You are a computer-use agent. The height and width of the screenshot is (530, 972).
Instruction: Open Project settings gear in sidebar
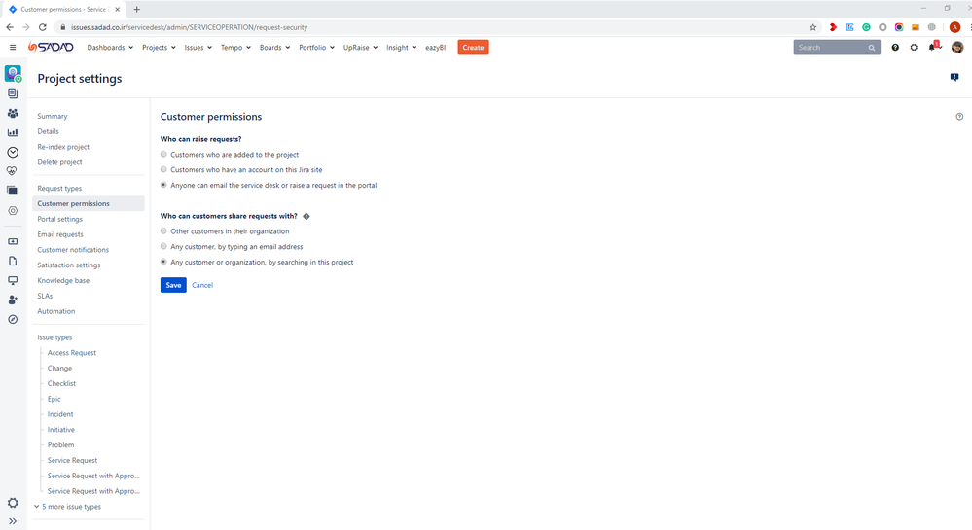click(x=13, y=503)
